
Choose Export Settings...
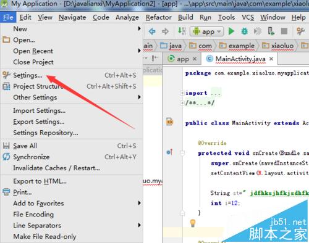pyautogui.click(x=72, y=121)
